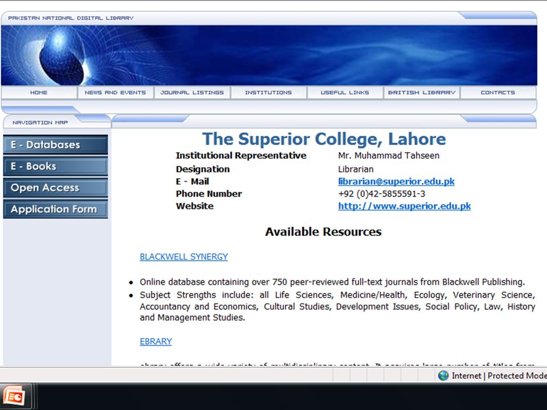Open E - Databases in sidebar
This screenshot has width=547, height=410.
[55, 145]
